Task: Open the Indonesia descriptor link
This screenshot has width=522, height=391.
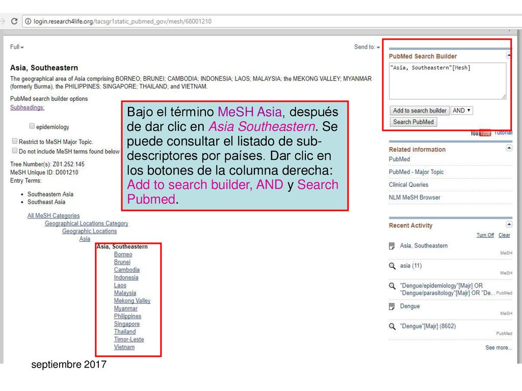Action: tap(126, 277)
